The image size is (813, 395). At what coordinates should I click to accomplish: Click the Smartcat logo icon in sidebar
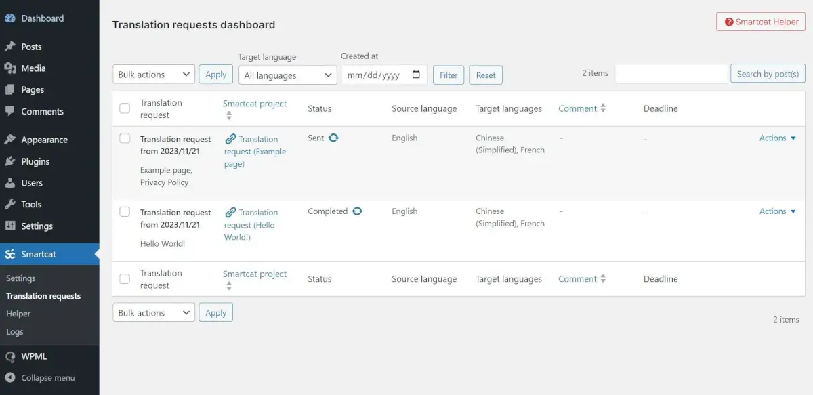click(10, 254)
